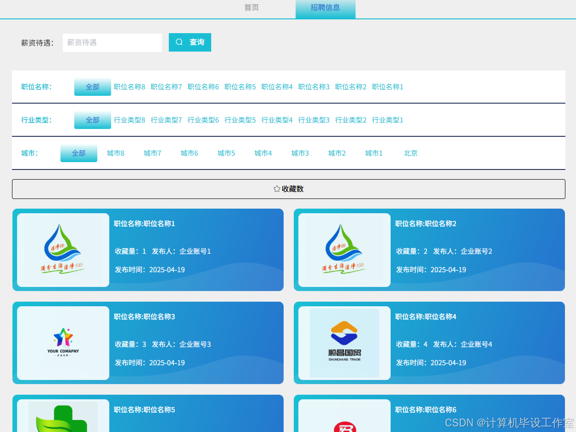
Task: Click 发布人：企业账号3 text
Action: tap(181, 344)
